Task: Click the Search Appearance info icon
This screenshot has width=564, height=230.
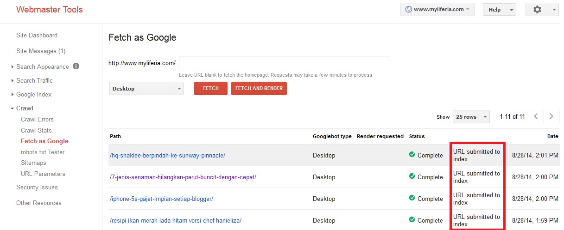Action: 76,66
